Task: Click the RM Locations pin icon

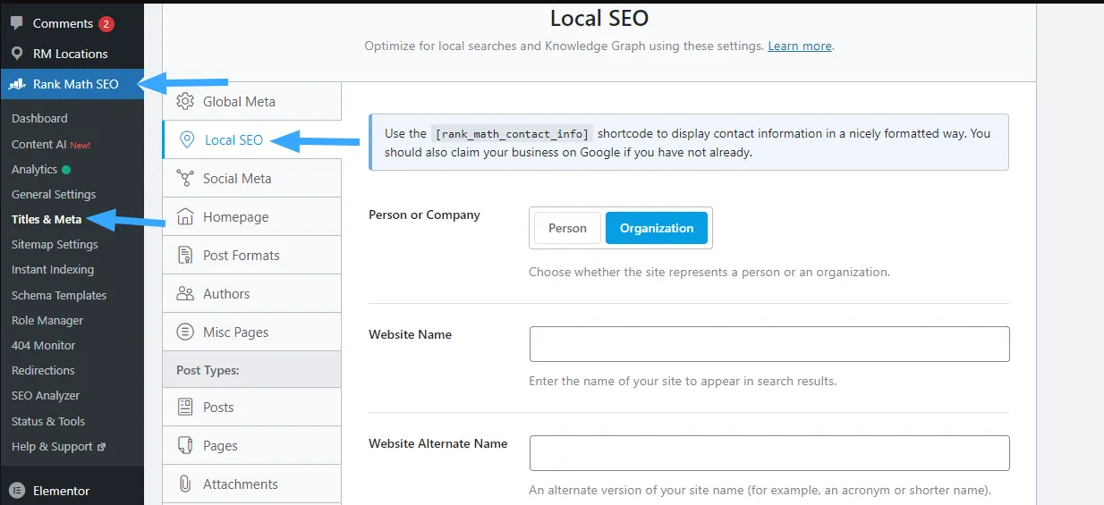Action: pos(17,54)
